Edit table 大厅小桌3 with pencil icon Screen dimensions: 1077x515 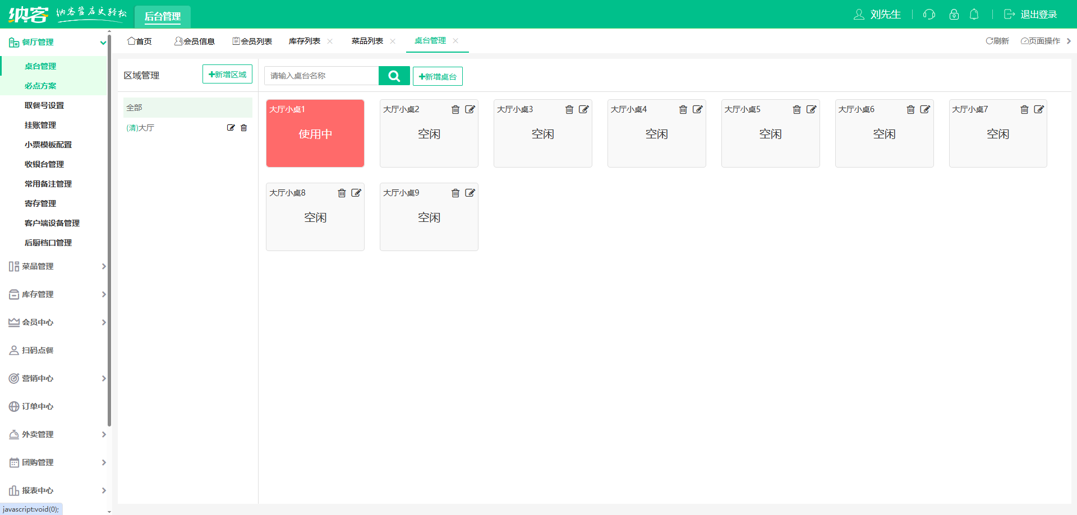click(584, 110)
